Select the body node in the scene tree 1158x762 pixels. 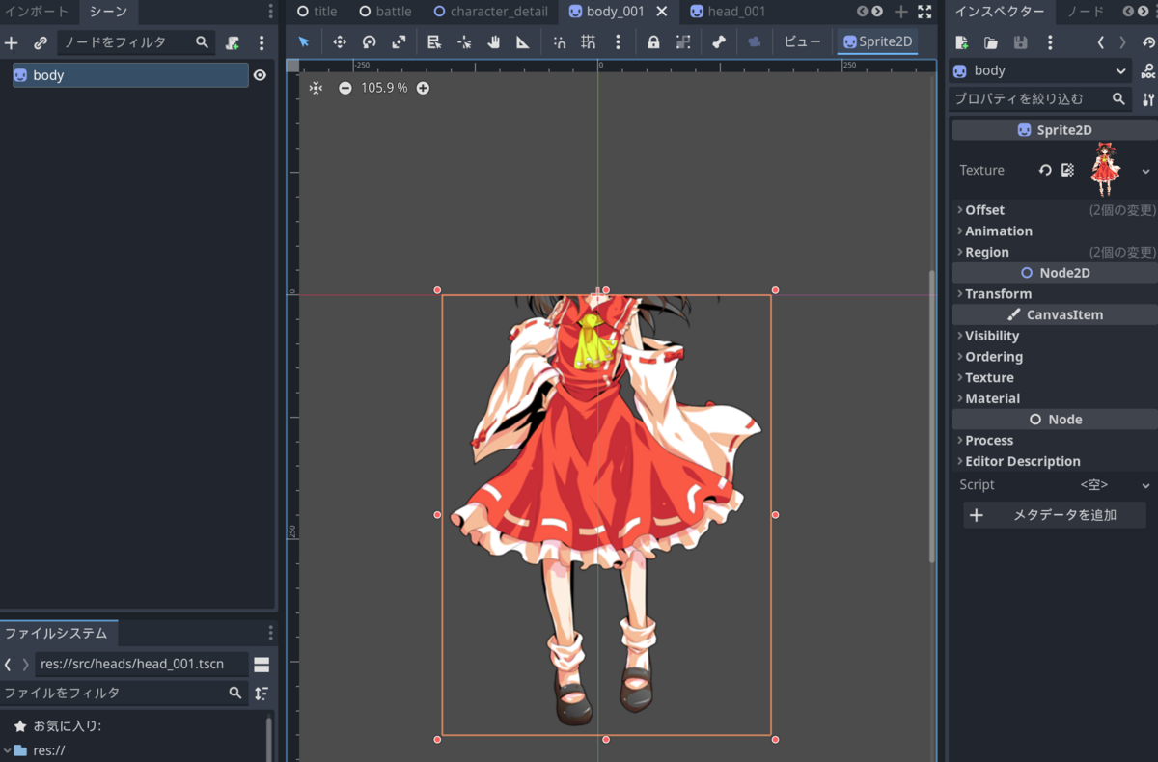[130, 75]
